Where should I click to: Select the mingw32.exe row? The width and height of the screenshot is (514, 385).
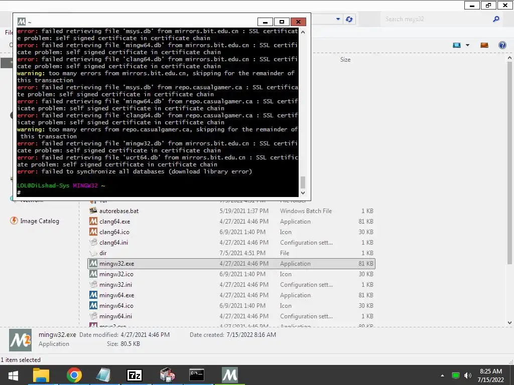(231, 264)
